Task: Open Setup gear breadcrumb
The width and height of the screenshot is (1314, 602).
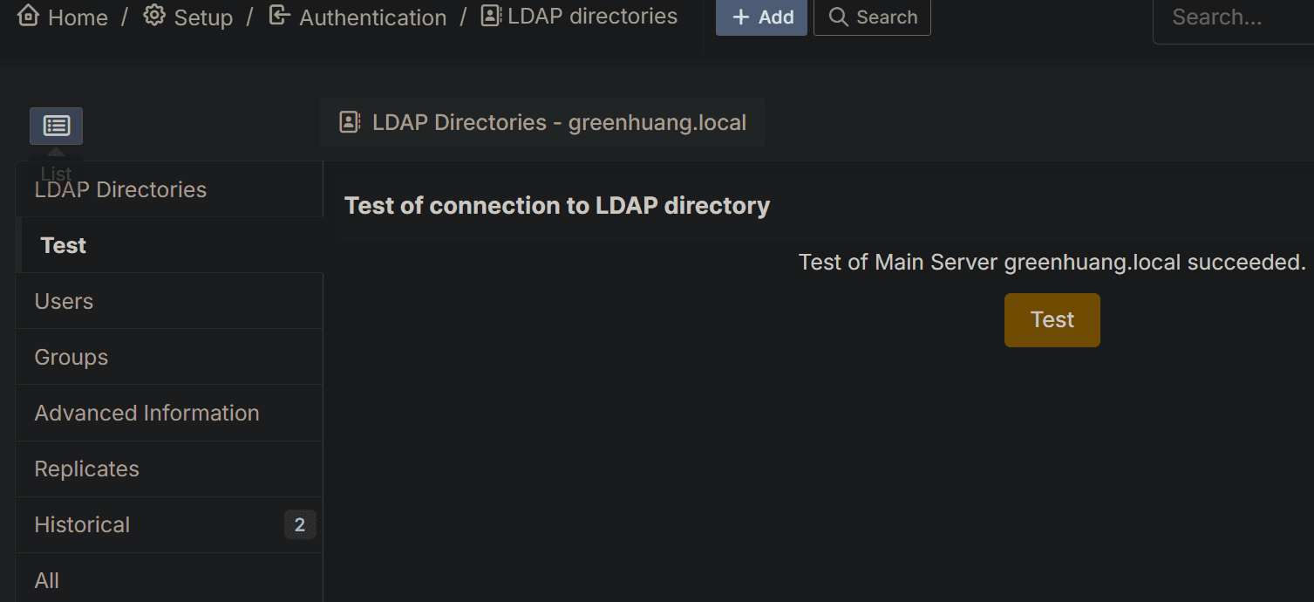Action: click(x=154, y=16)
